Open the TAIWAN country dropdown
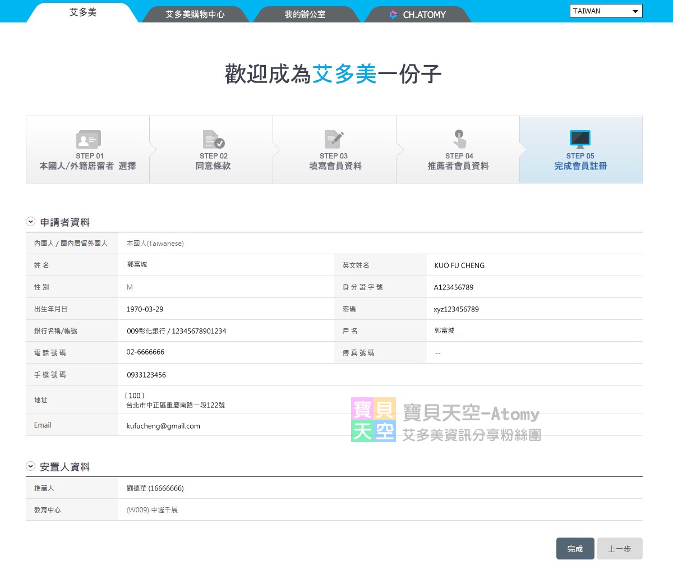 tap(606, 11)
